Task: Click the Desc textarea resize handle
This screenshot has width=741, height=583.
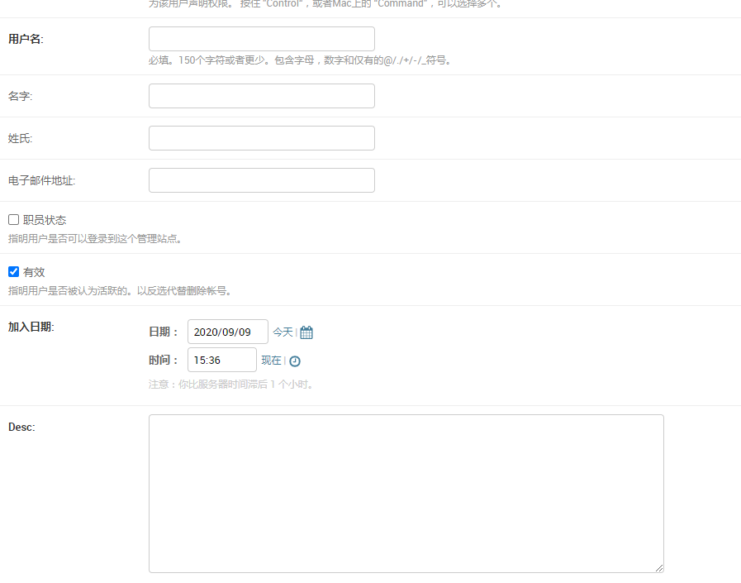Action: (659, 568)
